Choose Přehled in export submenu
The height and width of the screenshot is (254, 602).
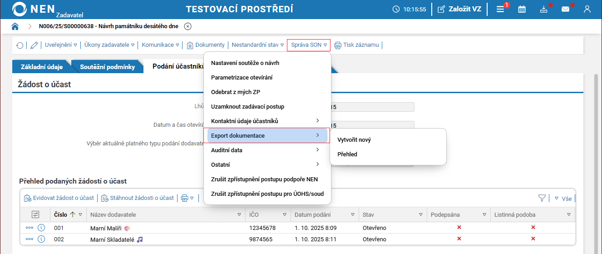388,154
